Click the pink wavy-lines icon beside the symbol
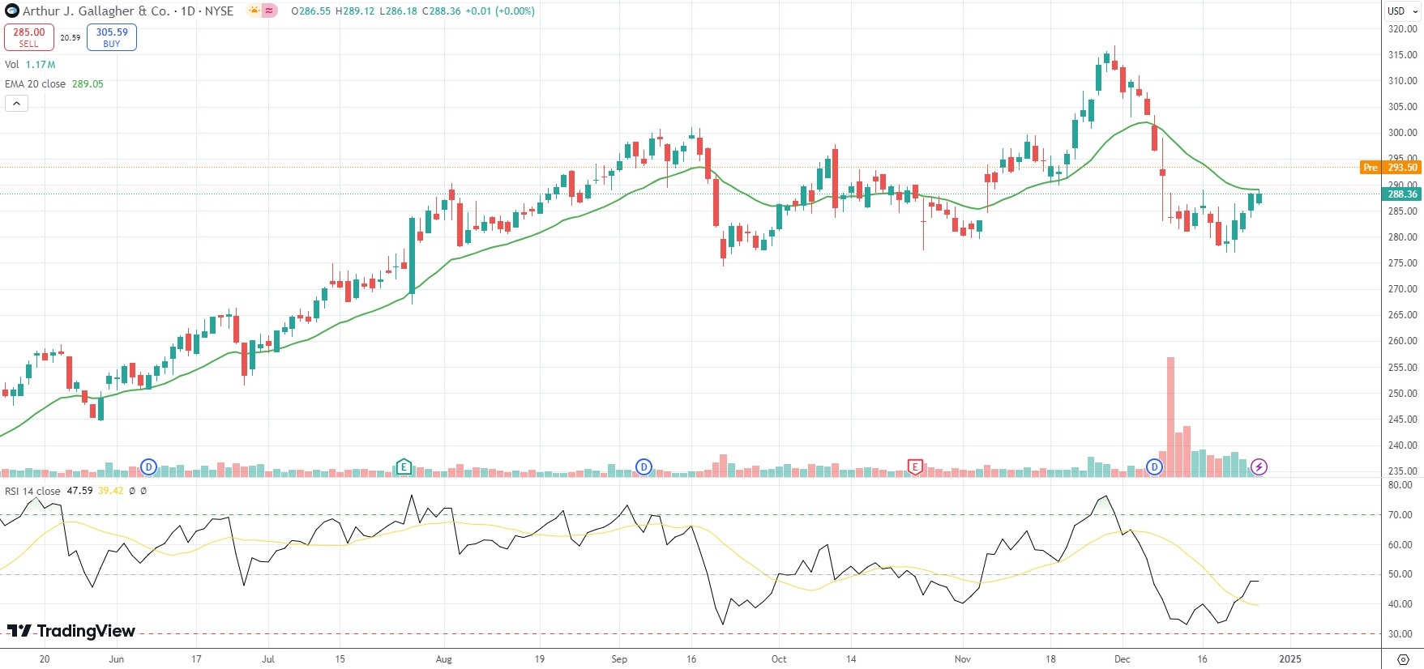Screen dimensions: 1424x669 (270, 11)
